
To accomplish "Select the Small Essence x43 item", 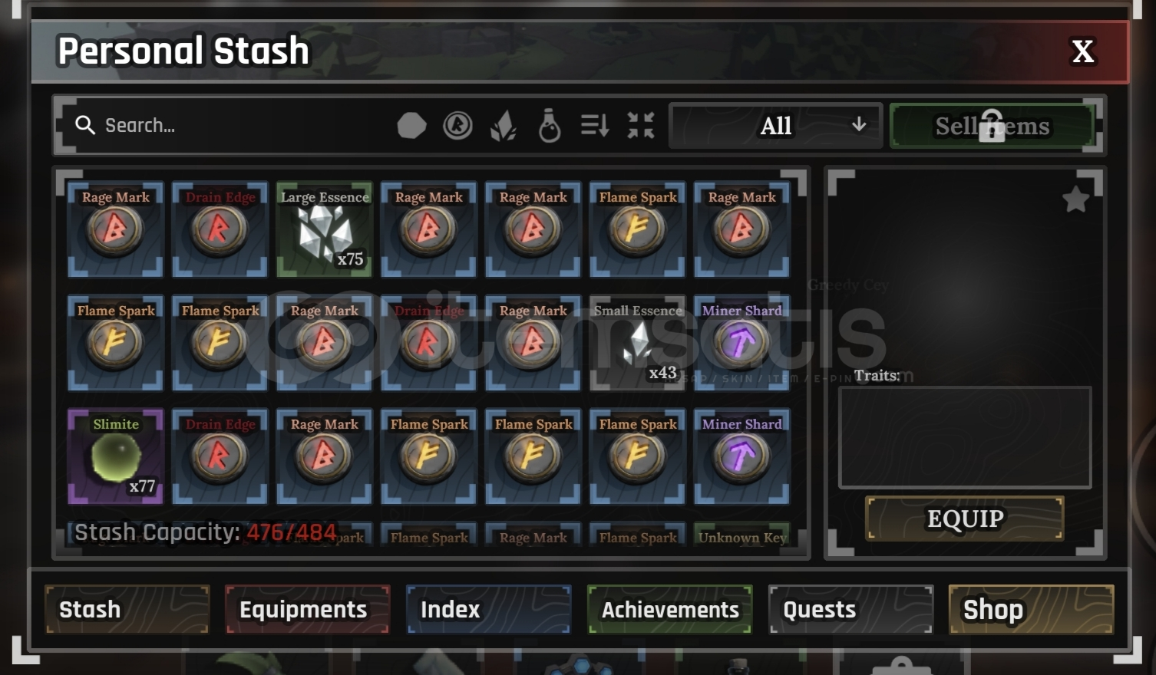I will tap(637, 342).
